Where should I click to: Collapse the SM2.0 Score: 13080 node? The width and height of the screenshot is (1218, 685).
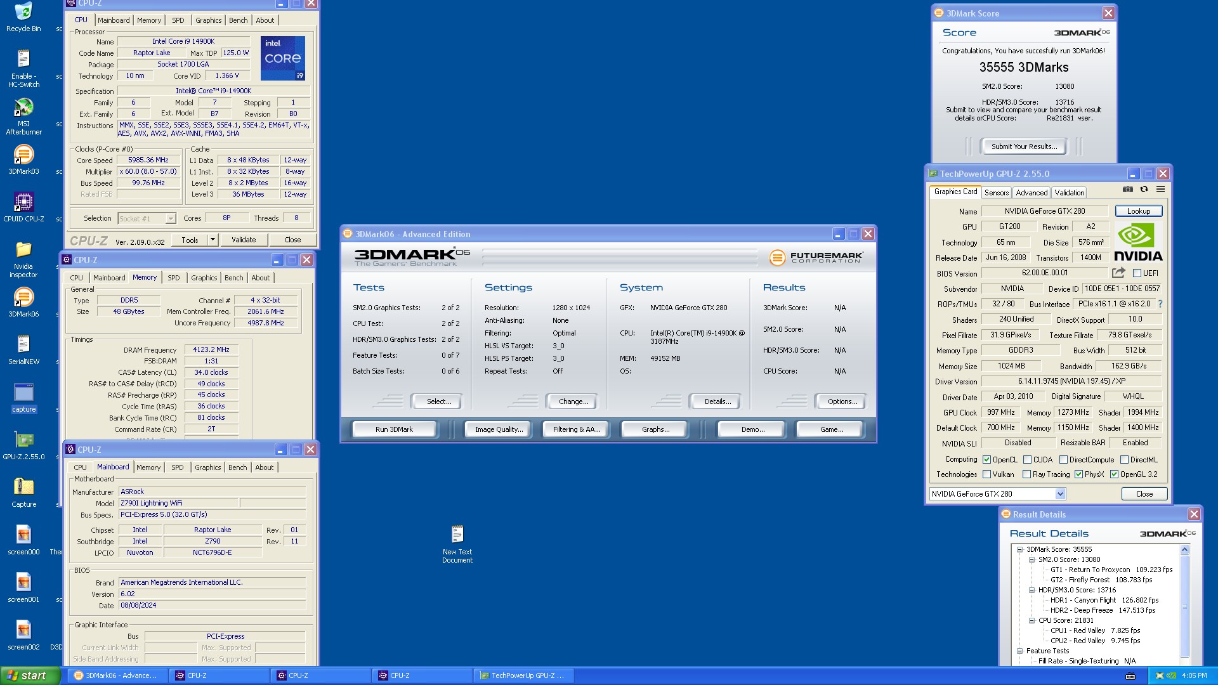[x=1031, y=559]
